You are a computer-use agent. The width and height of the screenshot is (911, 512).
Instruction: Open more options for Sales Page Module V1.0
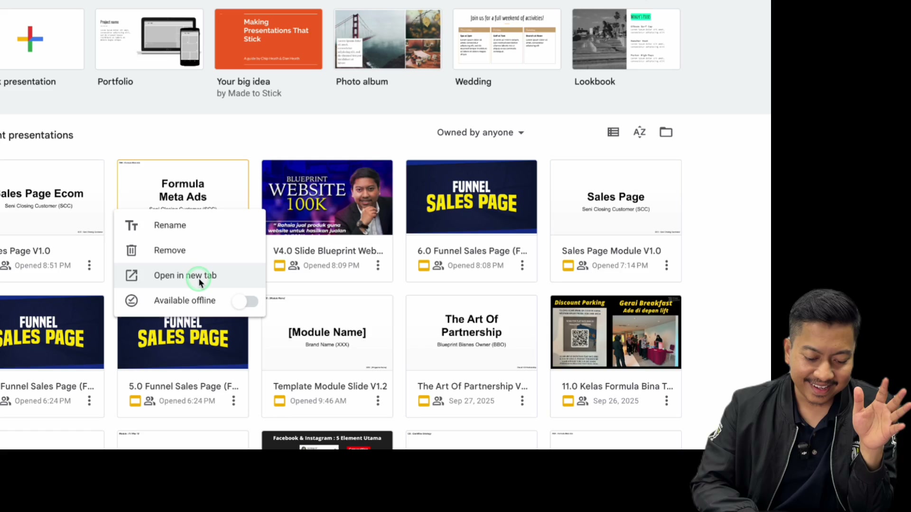(x=666, y=265)
